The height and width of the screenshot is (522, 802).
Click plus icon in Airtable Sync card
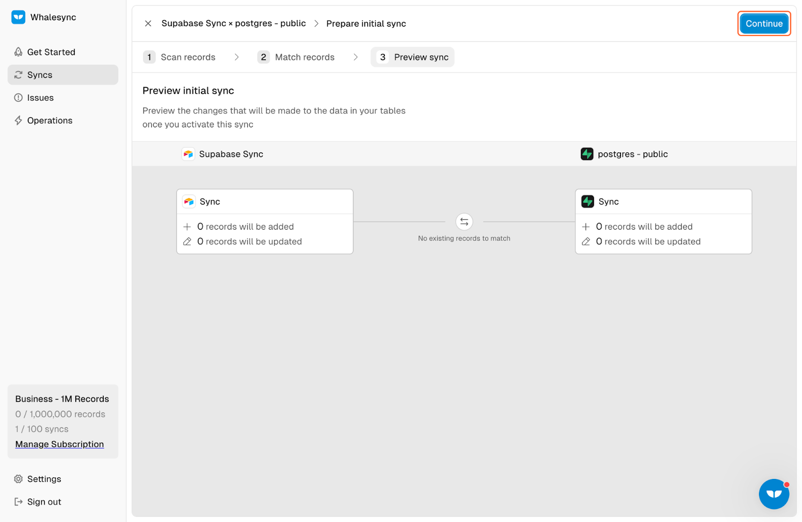[187, 227]
